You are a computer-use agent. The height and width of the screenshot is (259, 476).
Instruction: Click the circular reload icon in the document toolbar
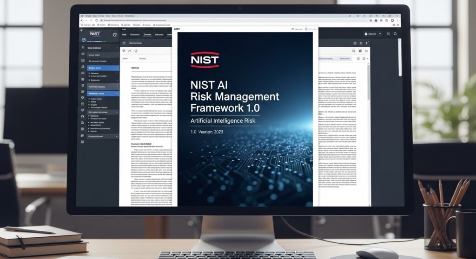tap(136, 51)
